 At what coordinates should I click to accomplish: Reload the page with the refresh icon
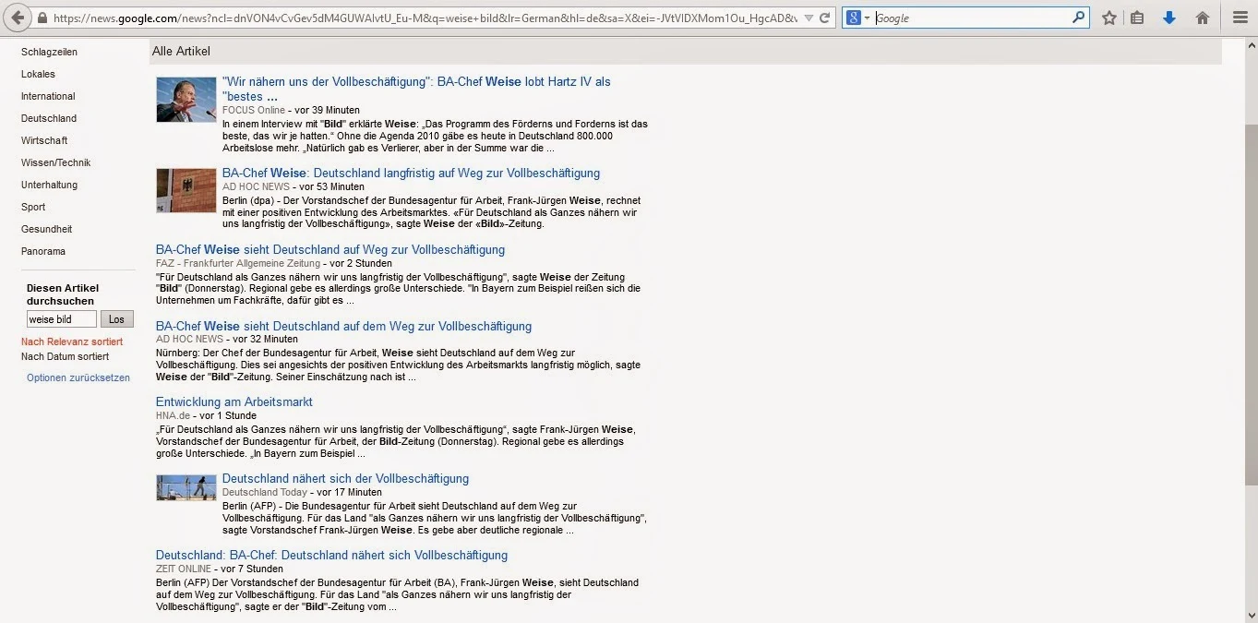[x=825, y=18]
